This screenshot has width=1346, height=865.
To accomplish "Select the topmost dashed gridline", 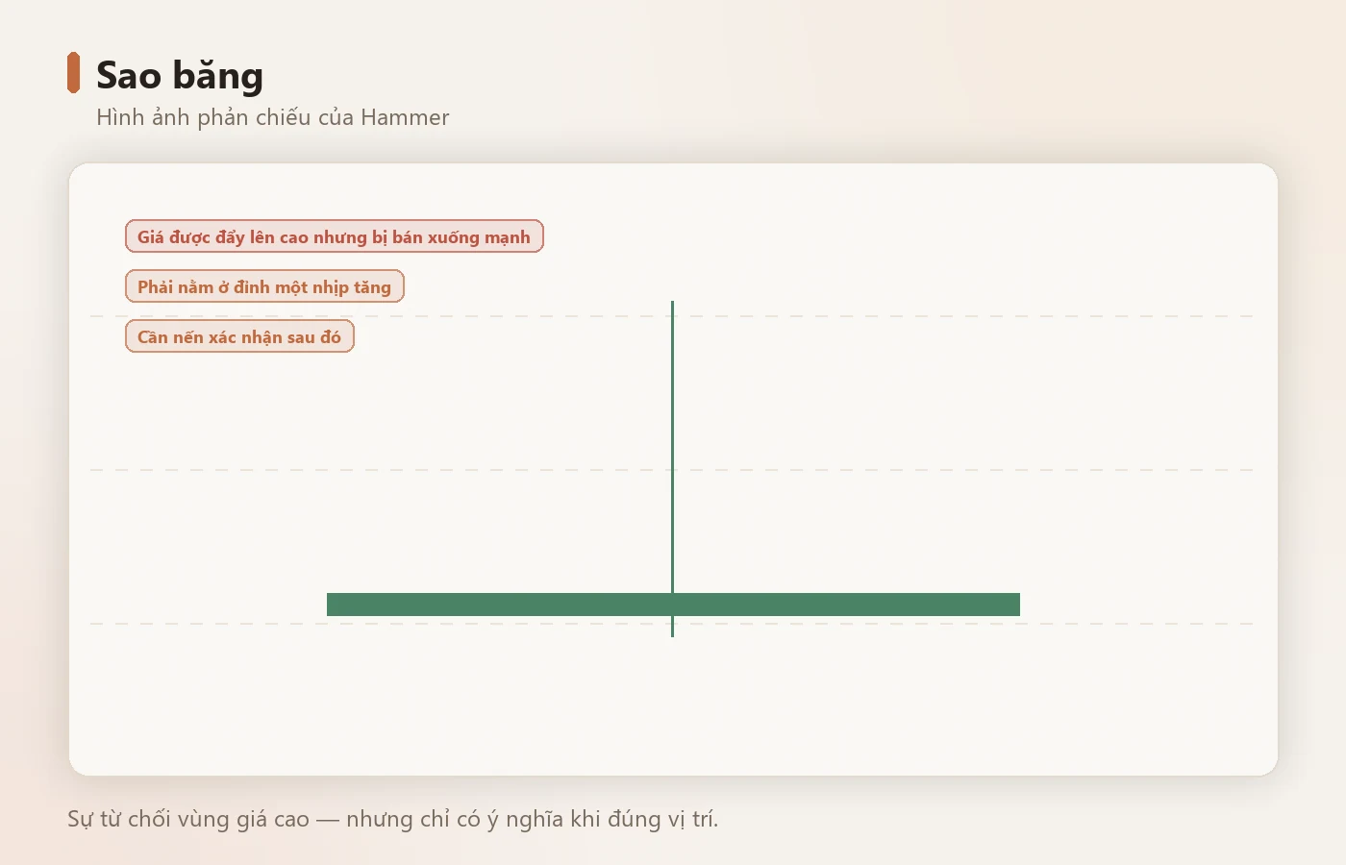I will [x=671, y=315].
